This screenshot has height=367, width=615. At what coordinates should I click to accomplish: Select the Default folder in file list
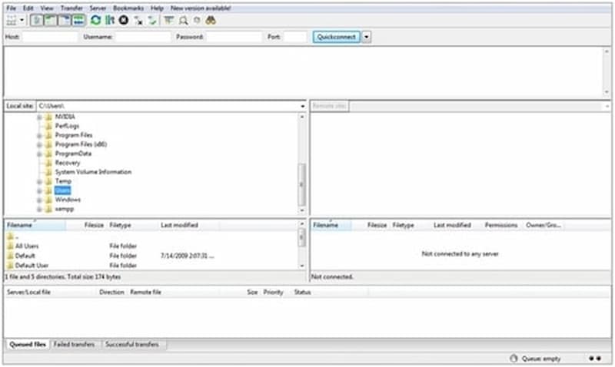[25, 256]
